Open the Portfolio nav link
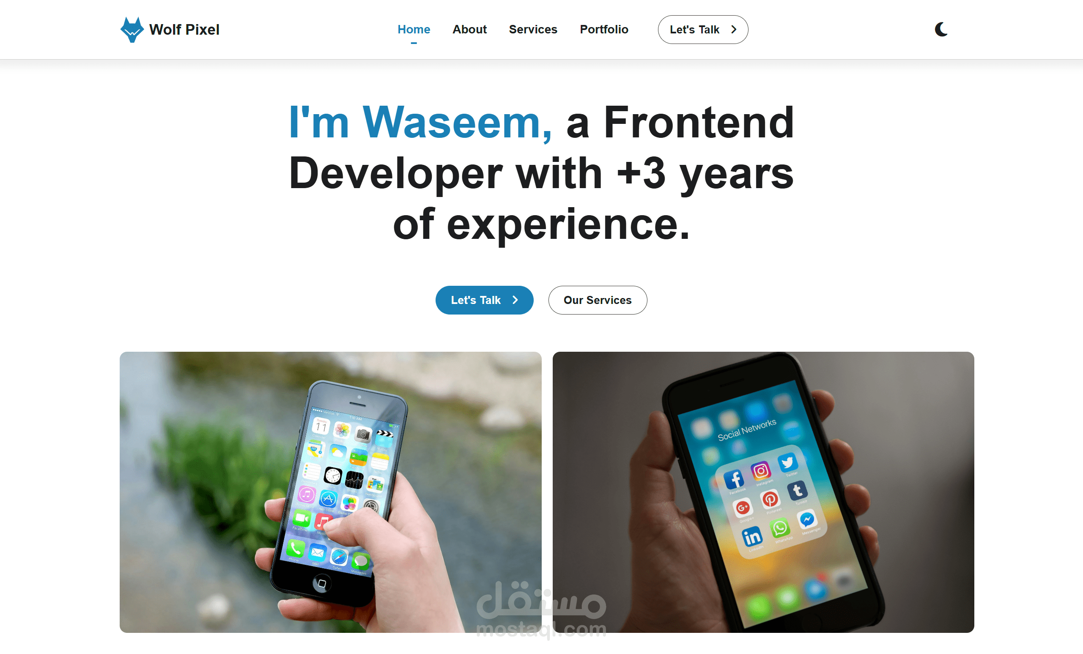The width and height of the screenshot is (1083, 654). click(604, 30)
